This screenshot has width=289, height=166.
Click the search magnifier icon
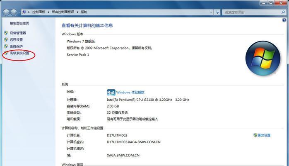[283, 12]
